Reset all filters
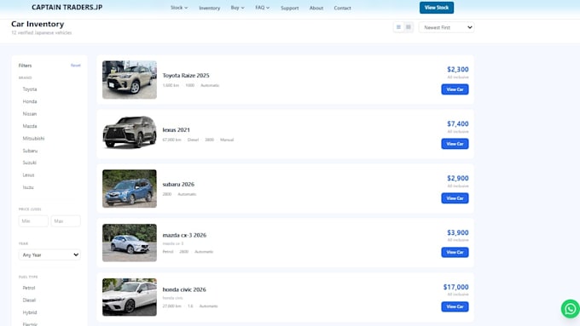580x326 pixels. 75,66
